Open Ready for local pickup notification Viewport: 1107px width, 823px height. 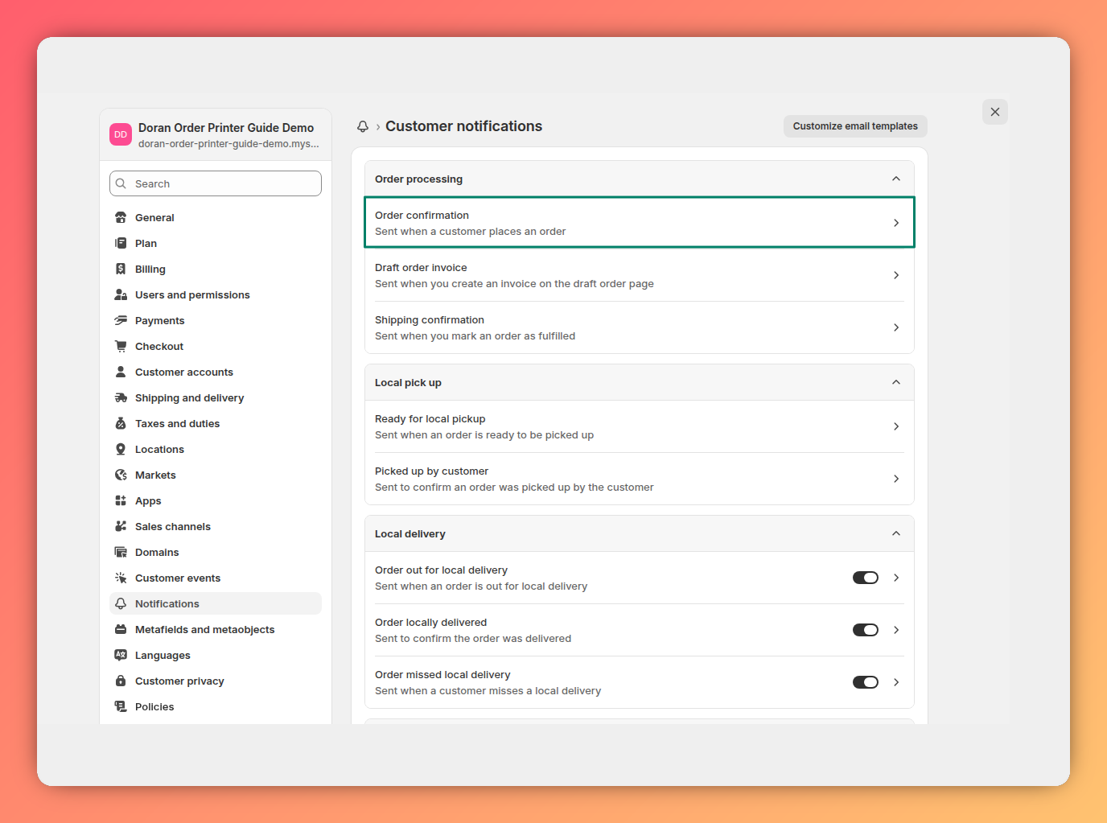[640, 426]
